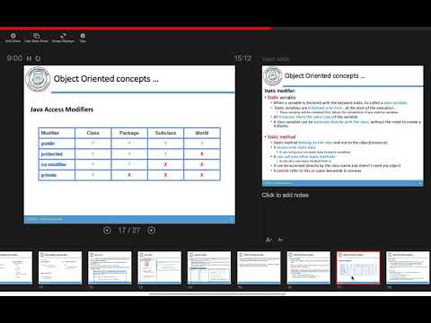Click red X in private row World column
431x323 pixels.
[x=202, y=175]
